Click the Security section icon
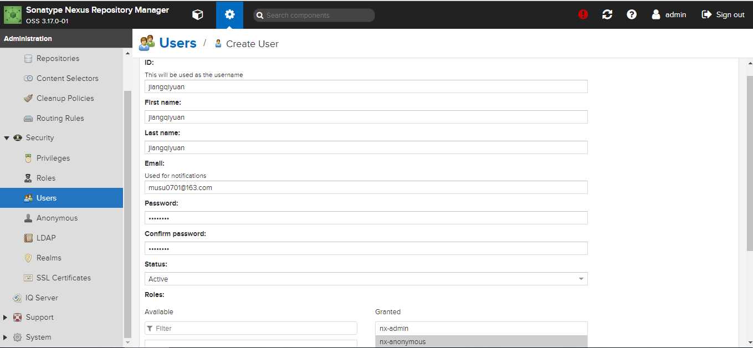 tap(18, 138)
